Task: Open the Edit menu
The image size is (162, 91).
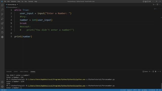Action: tap(8, 2)
